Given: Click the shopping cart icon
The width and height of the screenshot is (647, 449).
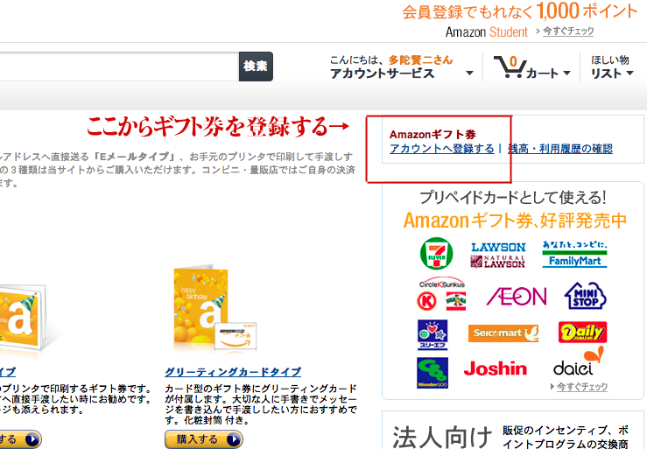Looking at the screenshot, I should pos(510,67).
